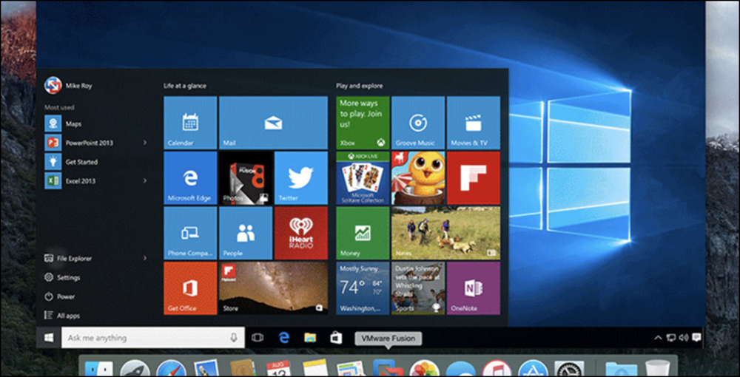Click the Windows Start button

pos(49,337)
